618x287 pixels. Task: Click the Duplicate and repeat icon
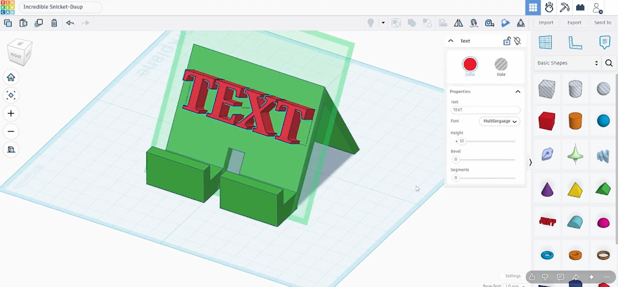(x=39, y=23)
